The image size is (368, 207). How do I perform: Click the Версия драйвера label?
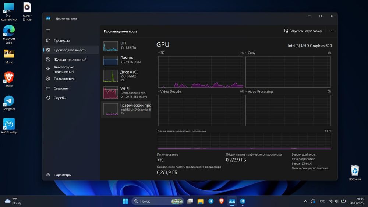304,154
